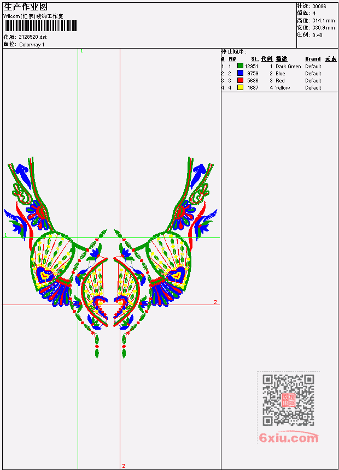Click the 代码 column header
Image resolution: width=339 pixels, height=470 pixels.
pyautogui.click(x=267, y=59)
